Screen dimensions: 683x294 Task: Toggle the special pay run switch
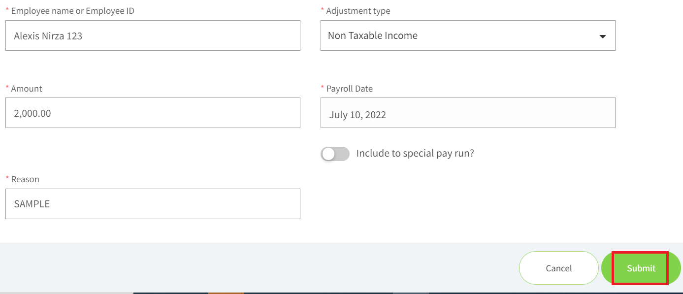click(335, 154)
